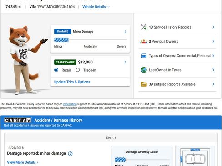
Task: Click the Minor Damage label
Action: coord(83,31)
